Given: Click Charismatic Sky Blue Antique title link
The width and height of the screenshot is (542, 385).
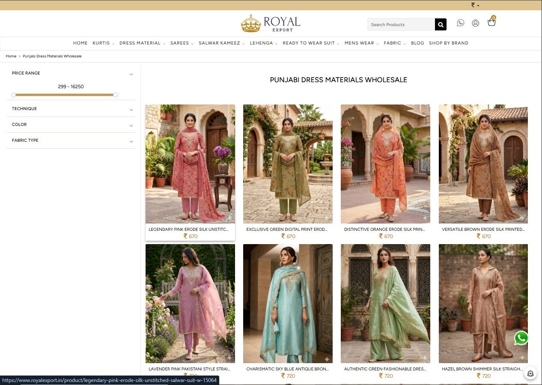Looking at the screenshot, I should pyautogui.click(x=287, y=369).
